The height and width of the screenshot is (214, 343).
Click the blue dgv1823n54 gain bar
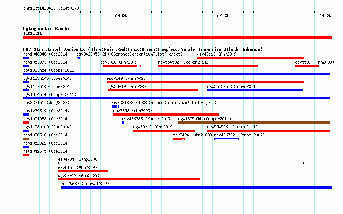176,74
